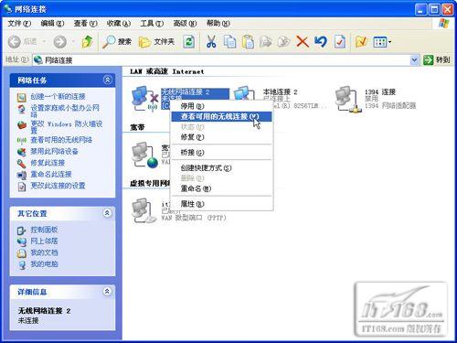This screenshot has width=457, height=343.
Task: Open 控制面板 from other places
Action: pos(44,230)
